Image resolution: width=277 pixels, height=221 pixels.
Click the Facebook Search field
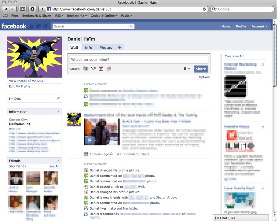tap(90, 26)
